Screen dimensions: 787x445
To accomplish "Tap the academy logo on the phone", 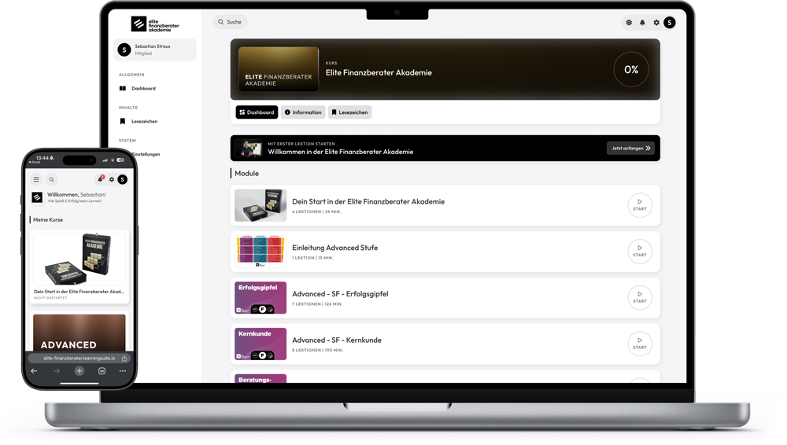I will [x=37, y=197].
